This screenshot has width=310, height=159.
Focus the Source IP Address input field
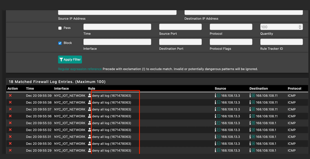pyautogui.click(x=117, y=13)
